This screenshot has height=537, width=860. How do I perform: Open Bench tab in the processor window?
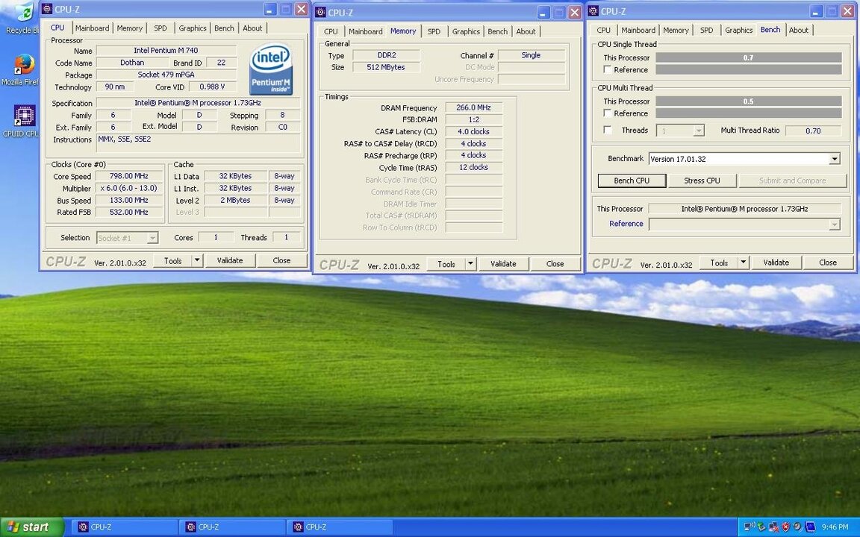pos(224,28)
